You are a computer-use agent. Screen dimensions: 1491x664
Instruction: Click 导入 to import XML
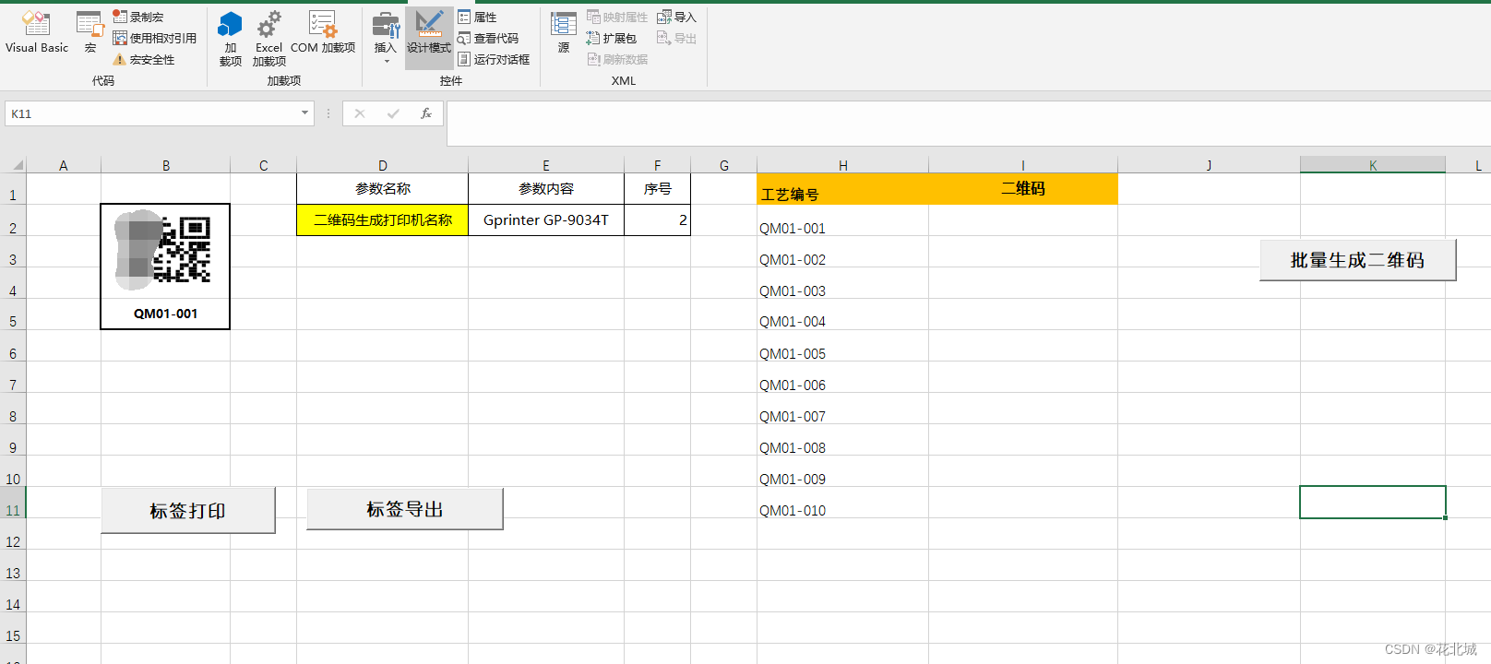(x=676, y=17)
